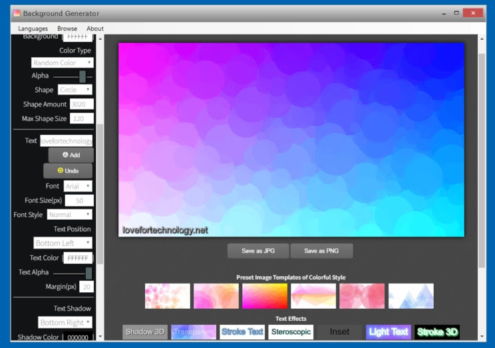Click the Shape Amount input field
Viewport: 495px width, 348px height.
(x=81, y=104)
